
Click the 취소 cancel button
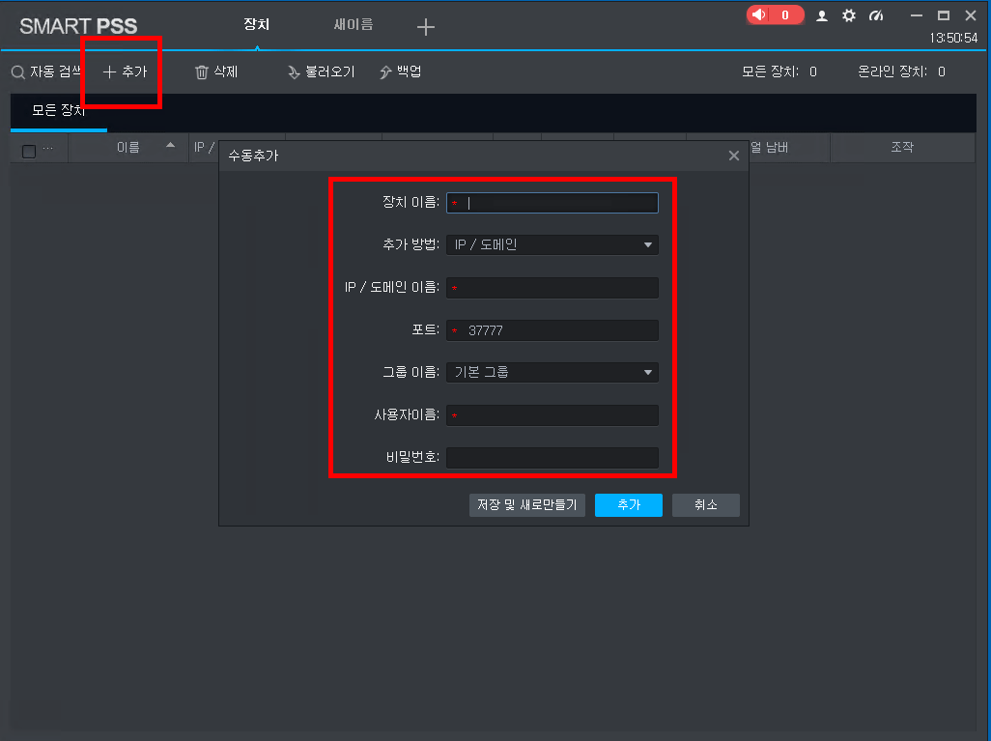[706, 505]
